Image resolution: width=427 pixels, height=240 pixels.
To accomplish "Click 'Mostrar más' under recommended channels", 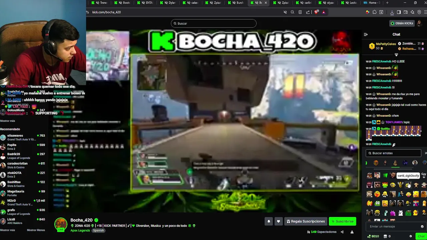I will (x=7, y=230).
